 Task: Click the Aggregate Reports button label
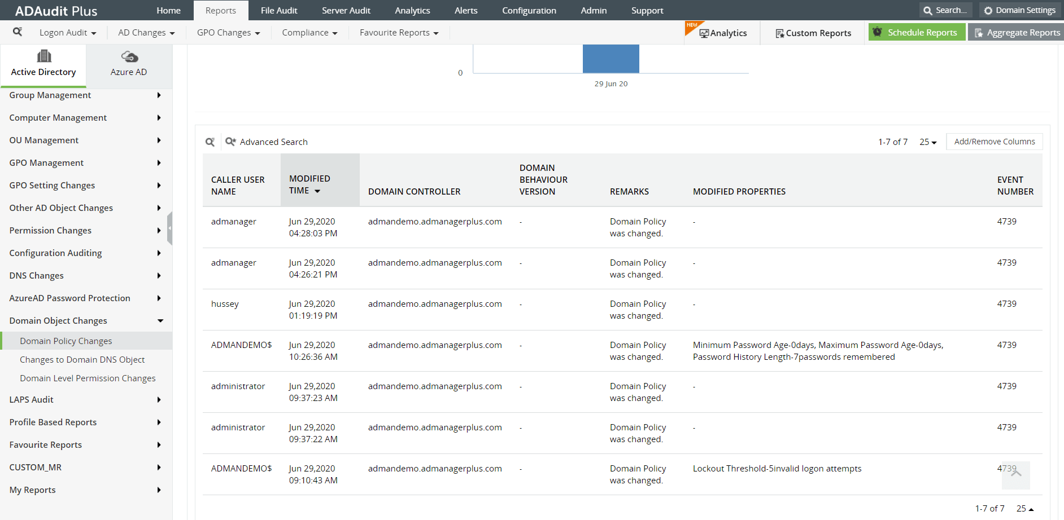pyautogui.click(x=1023, y=33)
